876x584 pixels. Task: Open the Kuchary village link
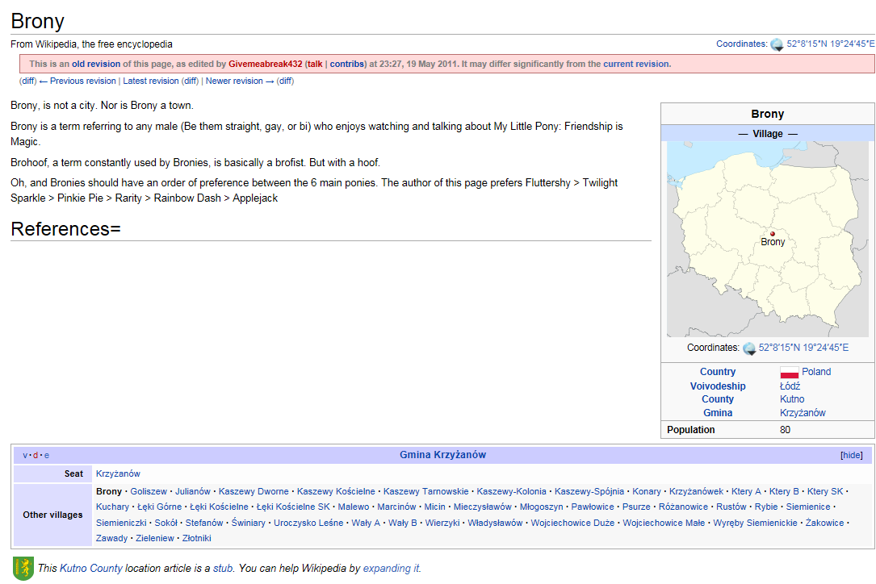112,507
